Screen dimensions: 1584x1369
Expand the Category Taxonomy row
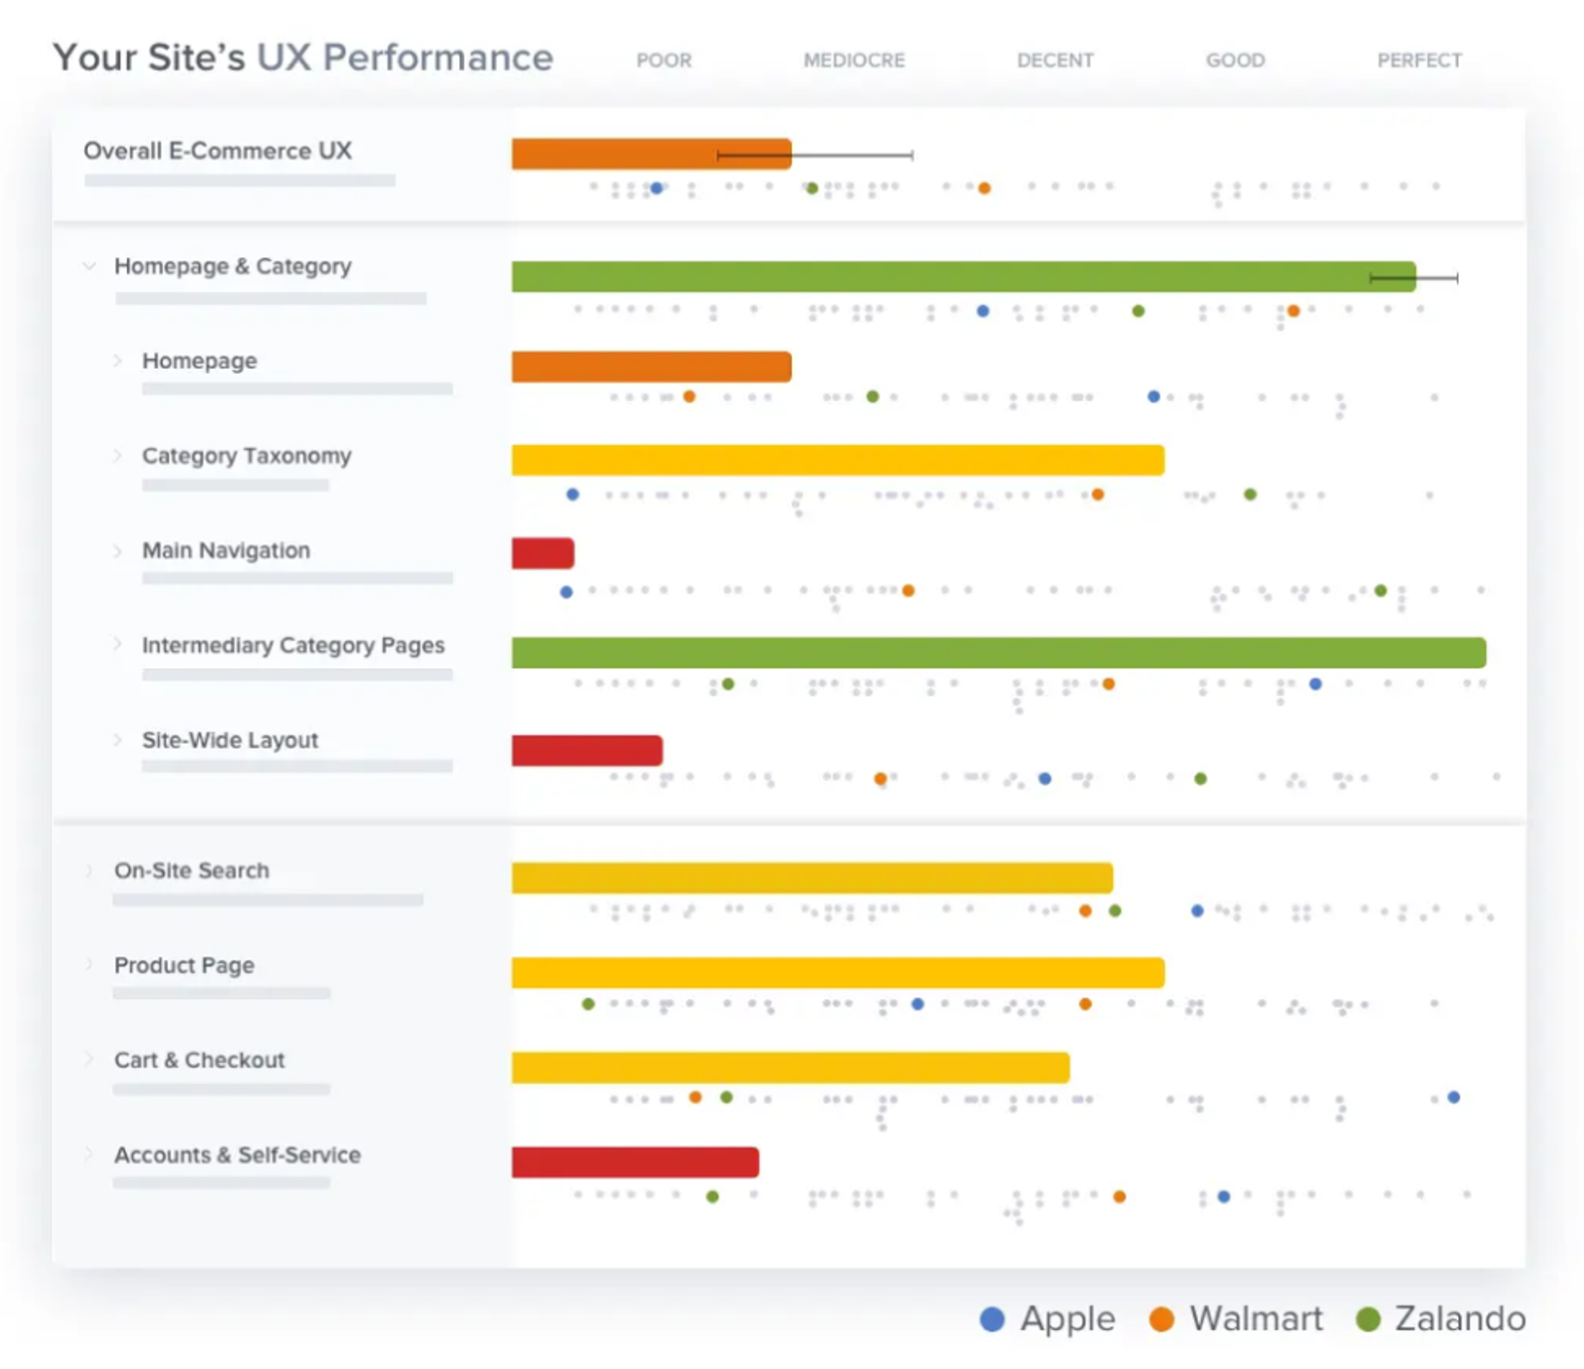click(x=117, y=455)
